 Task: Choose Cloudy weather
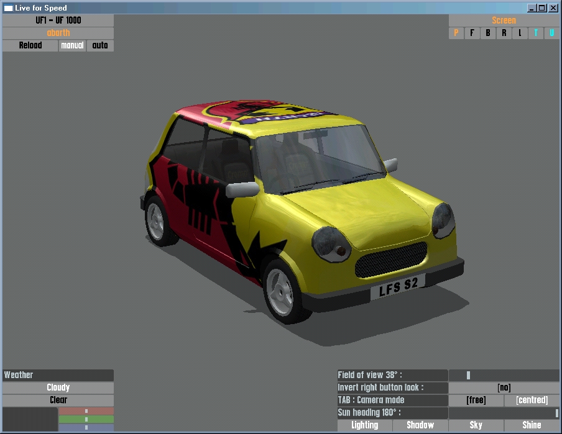click(58, 387)
